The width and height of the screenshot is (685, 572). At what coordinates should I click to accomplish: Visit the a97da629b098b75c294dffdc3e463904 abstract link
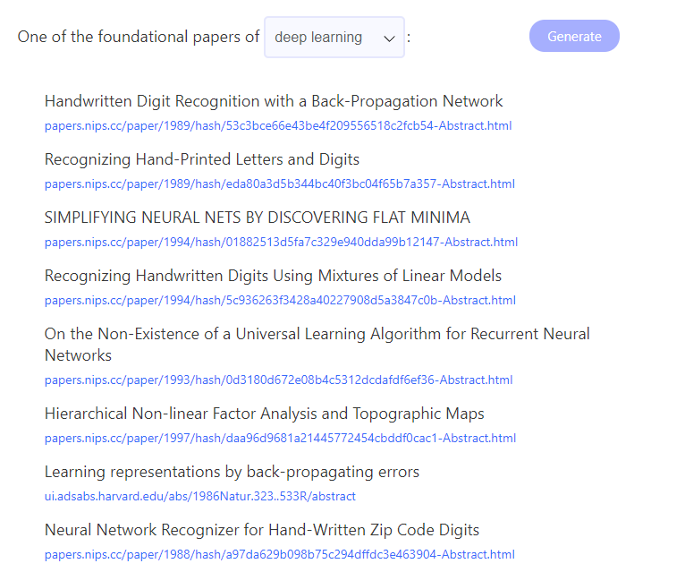280,554
